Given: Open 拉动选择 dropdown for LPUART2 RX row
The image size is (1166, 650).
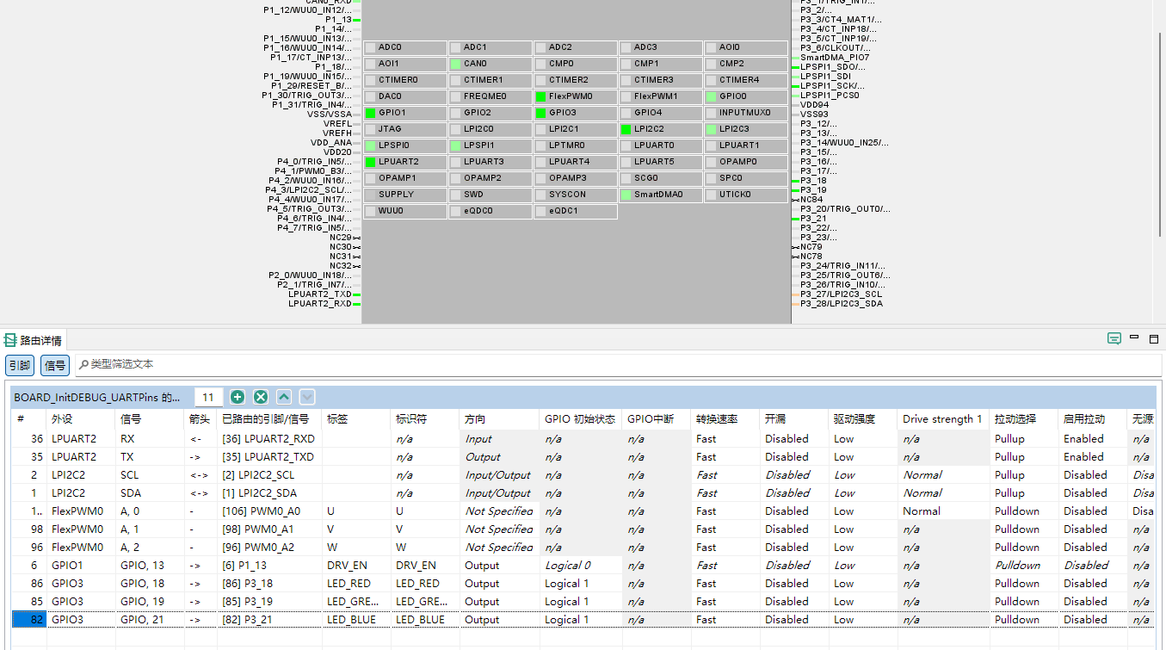Looking at the screenshot, I should pos(1023,439).
